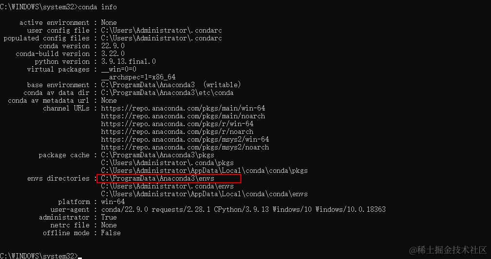This screenshot has width=491, height=259.
Task: Click the user config file .condarc path
Action: (162, 30)
